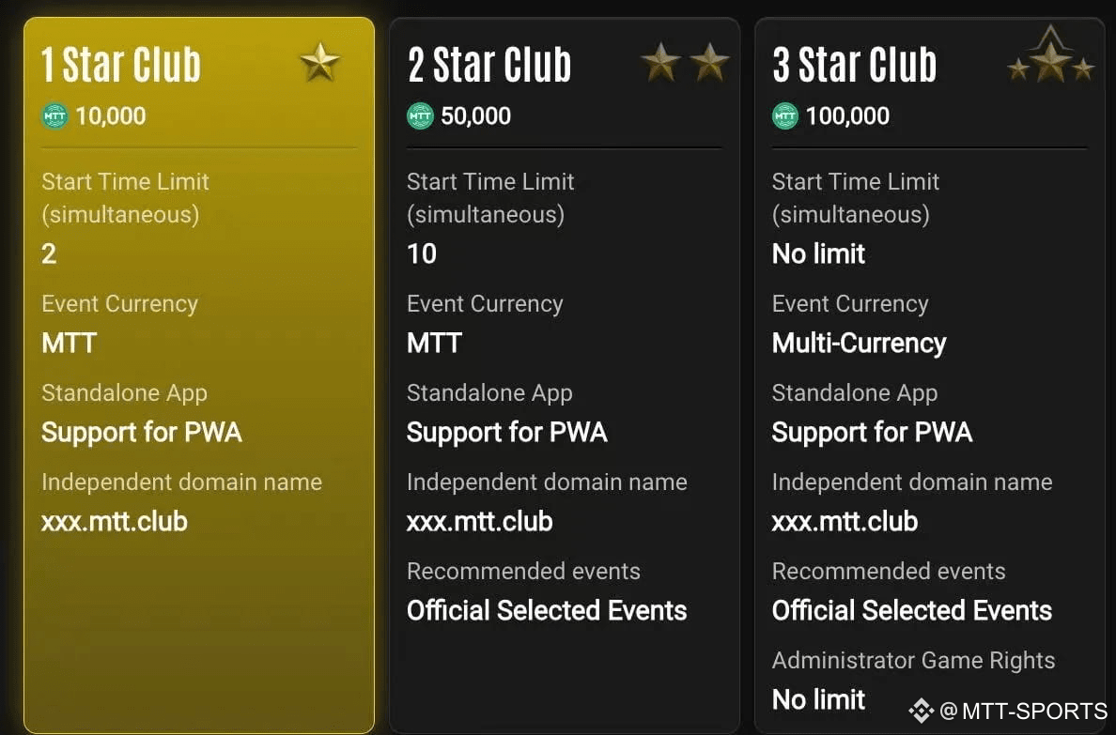Click the MTT coin icon beside 10,000

pos(54,115)
